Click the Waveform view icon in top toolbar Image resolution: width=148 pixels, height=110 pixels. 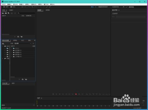tap(4, 7)
